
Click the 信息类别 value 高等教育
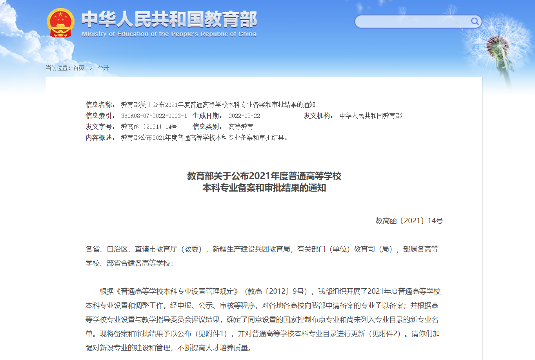click(x=241, y=127)
